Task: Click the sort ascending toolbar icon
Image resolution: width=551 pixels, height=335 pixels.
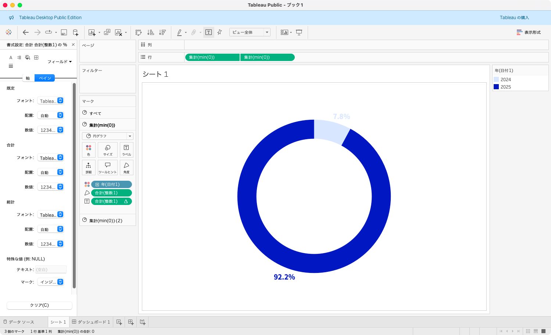Action: (x=150, y=32)
